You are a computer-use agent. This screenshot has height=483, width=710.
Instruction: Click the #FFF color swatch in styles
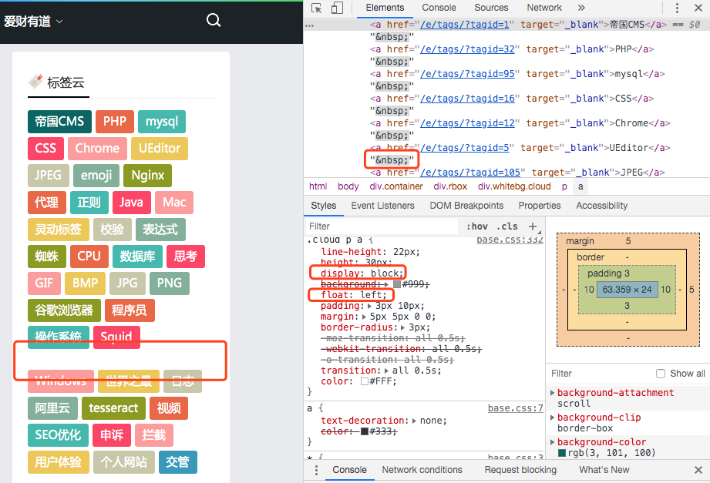[x=365, y=381]
